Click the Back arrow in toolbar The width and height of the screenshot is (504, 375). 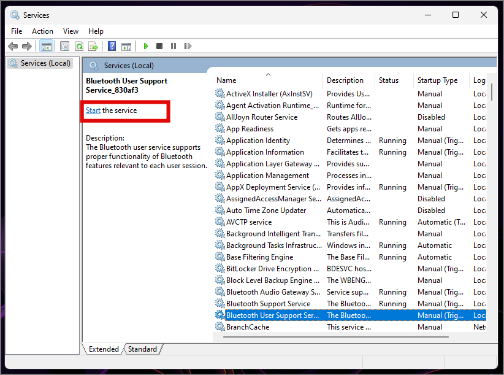coord(13,46)
